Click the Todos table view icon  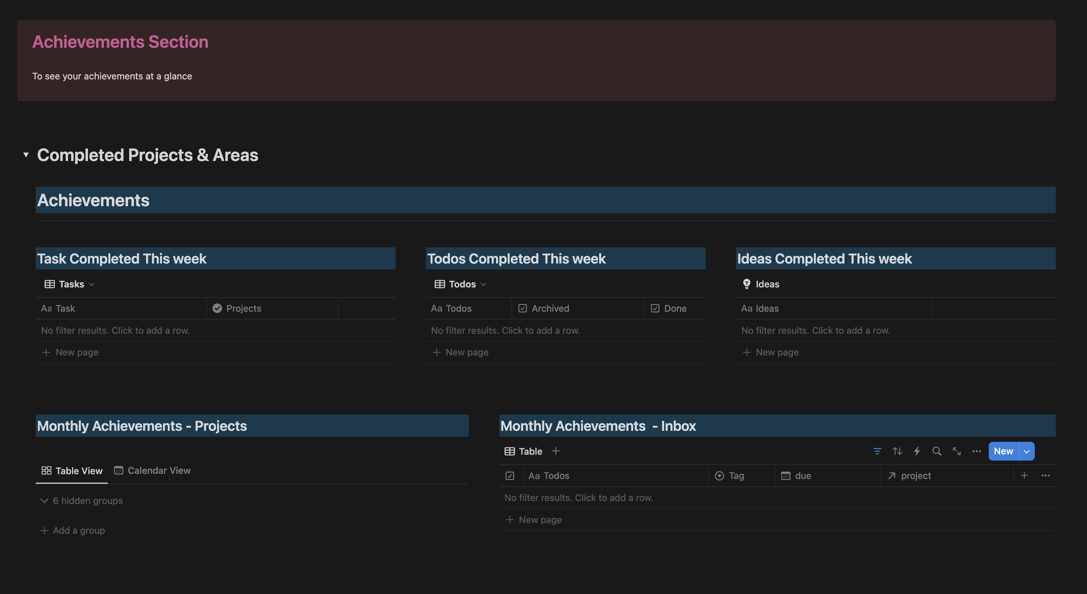pos(440,284)
